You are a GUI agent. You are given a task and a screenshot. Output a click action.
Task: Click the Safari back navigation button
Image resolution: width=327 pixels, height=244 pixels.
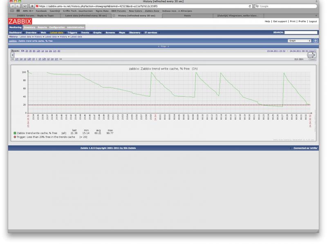(11, 6)
